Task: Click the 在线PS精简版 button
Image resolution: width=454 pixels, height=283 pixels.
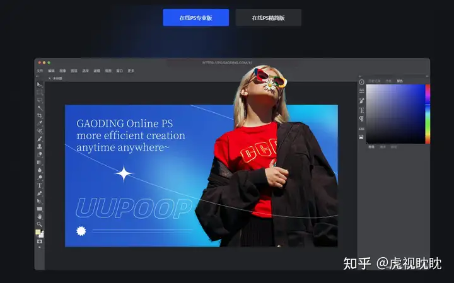Action: coord(269,18)
